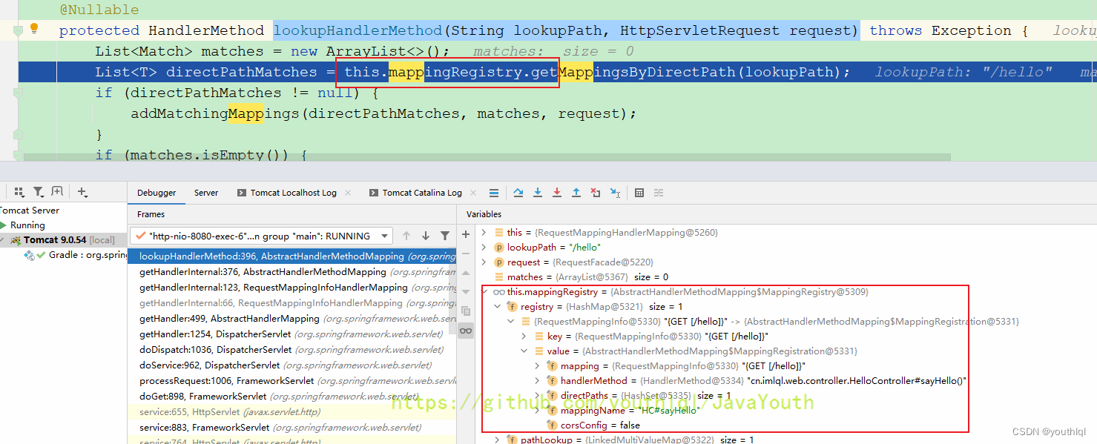1097x444 pixels.
Task: Click the Duplicate Watch icon
Action: click(466, 311)
